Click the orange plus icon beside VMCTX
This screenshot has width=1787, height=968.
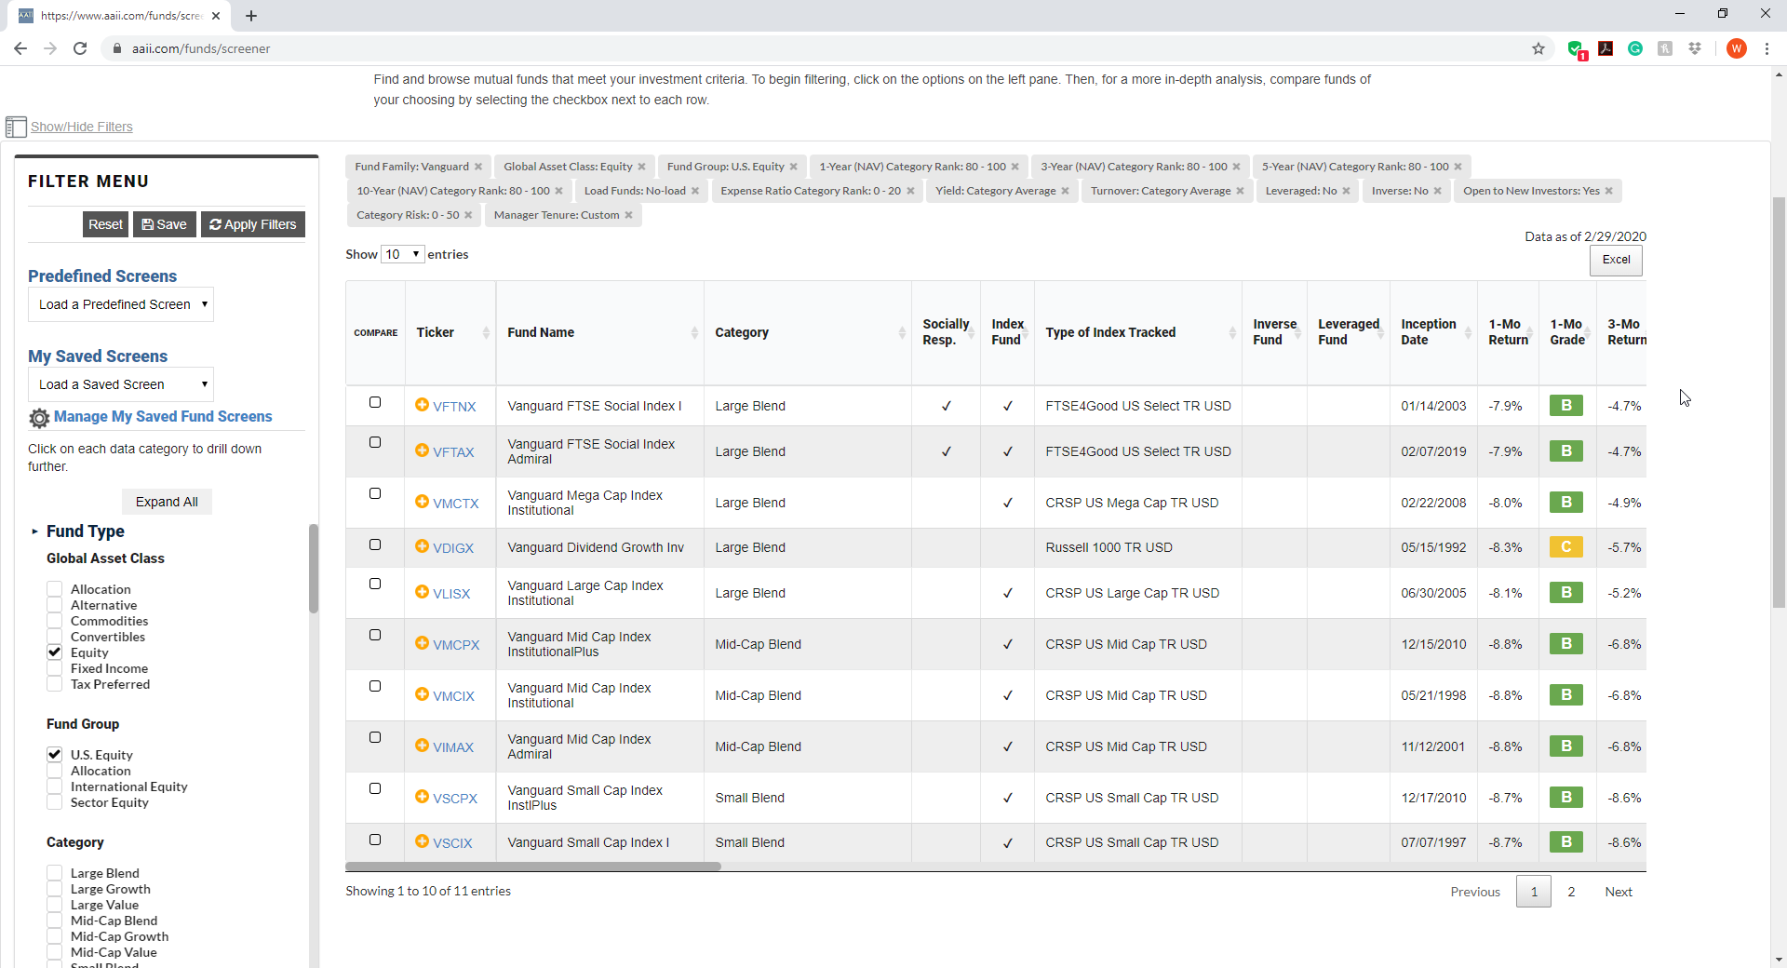coord(422,502)
